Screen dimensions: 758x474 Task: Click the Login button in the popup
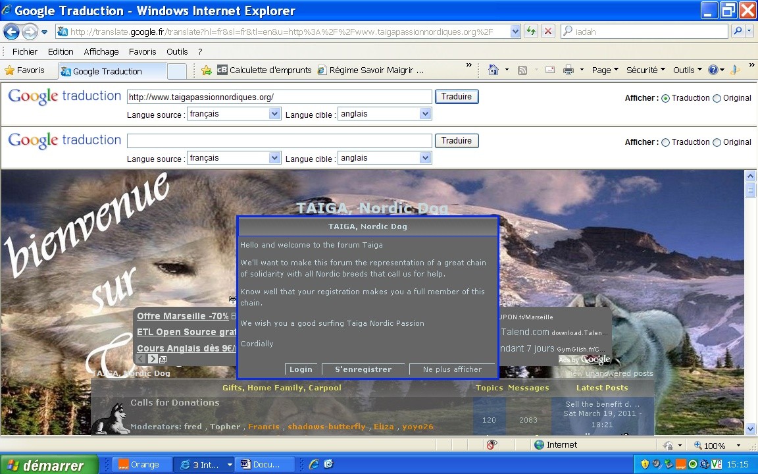coord(301,369)
